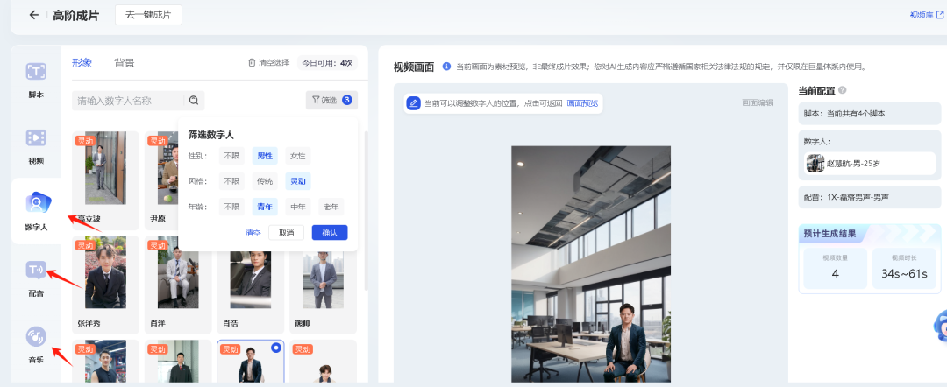Click the 去一键成片 button

[x=148, y=15]
